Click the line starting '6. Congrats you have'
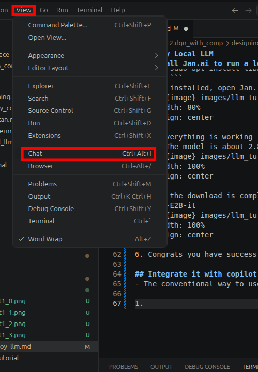This screenshot has width=258, height=372. (196, 254)
